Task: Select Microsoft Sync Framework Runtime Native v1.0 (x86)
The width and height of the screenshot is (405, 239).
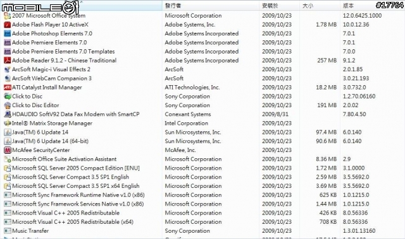Action: point(78,195)
